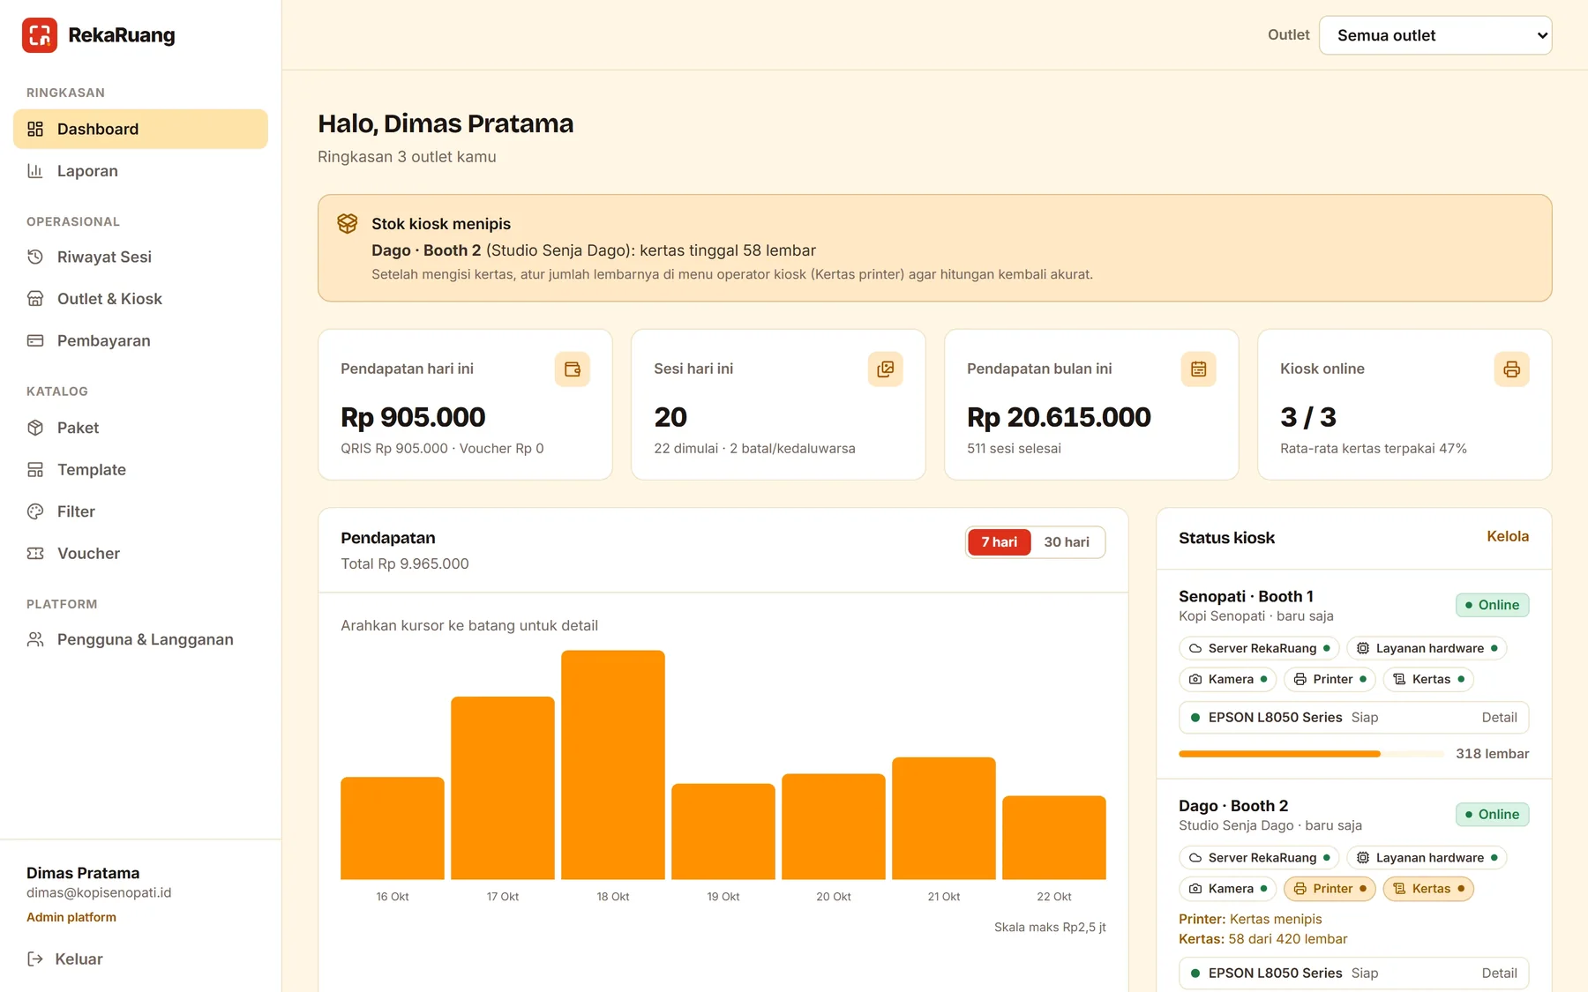Click the Laporan bar chart icon
1588x992 pixels.
(35, 171)
